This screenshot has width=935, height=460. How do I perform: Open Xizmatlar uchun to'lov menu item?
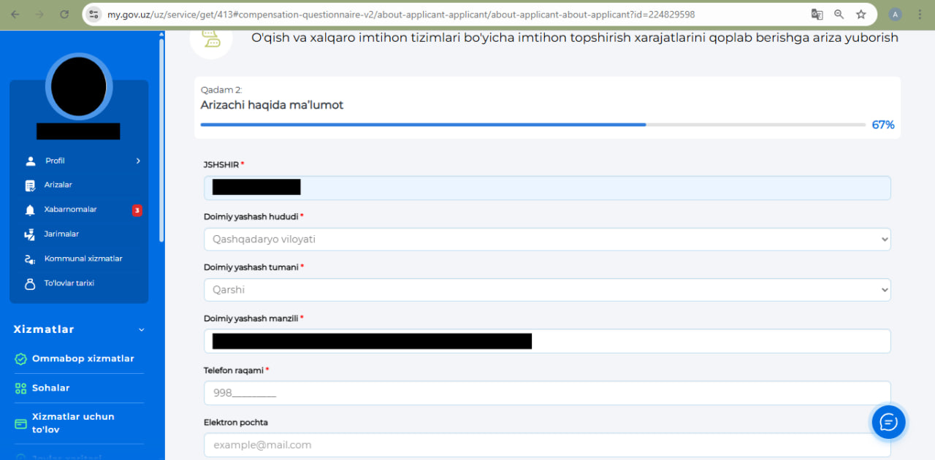click(x=73, y=423)
